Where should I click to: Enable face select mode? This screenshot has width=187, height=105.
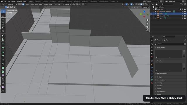click(x=23, y=4)
